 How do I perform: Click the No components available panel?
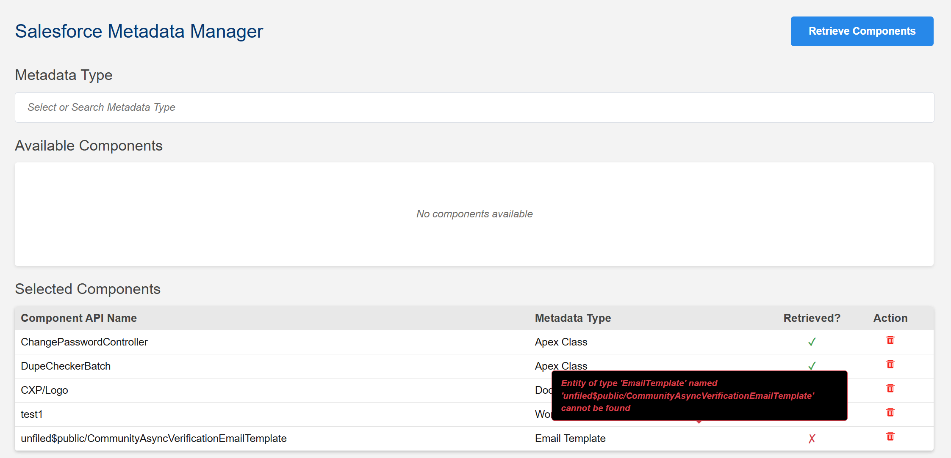pyautogui.click(x=474, y=214)
